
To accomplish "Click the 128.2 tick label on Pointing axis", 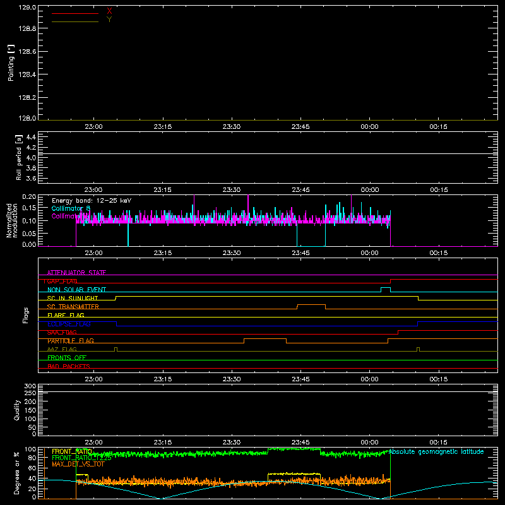I will [27, 98].
